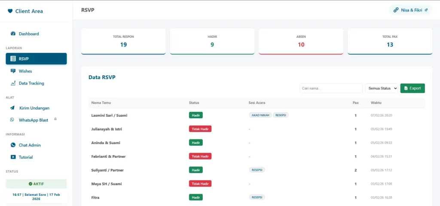Open the Nisa & Fikri invitation link
Viewport: 440px width, 206px height.
point(410,10)
